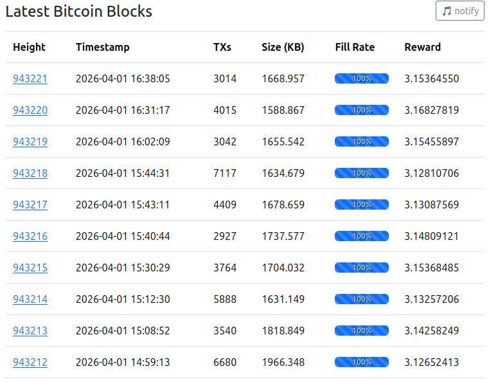489x382 pixels.
Task: Open block 943214 link
Action: click(30, 299)
